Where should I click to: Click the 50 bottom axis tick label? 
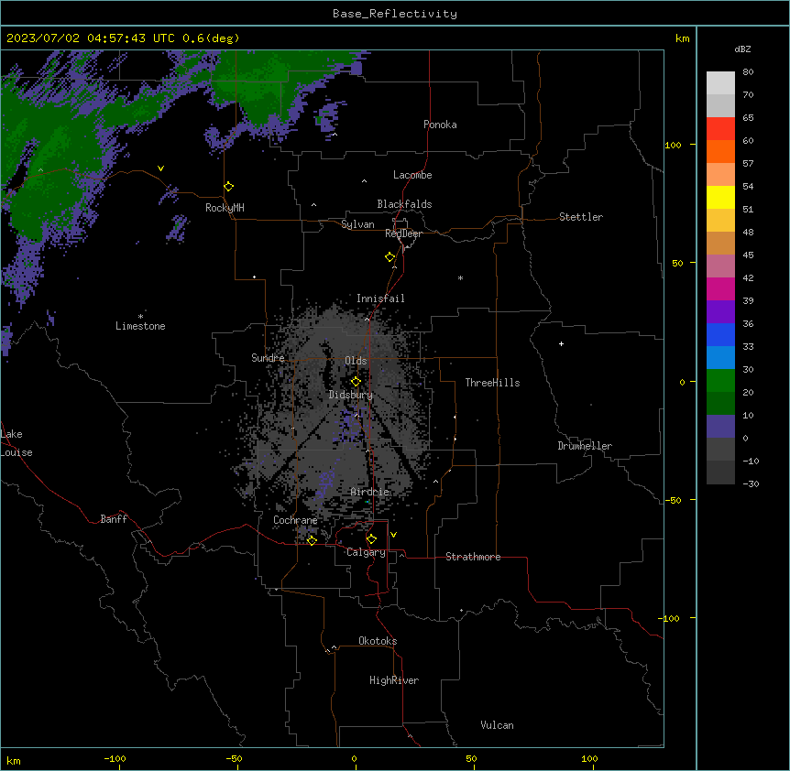(x=471, y=758)
